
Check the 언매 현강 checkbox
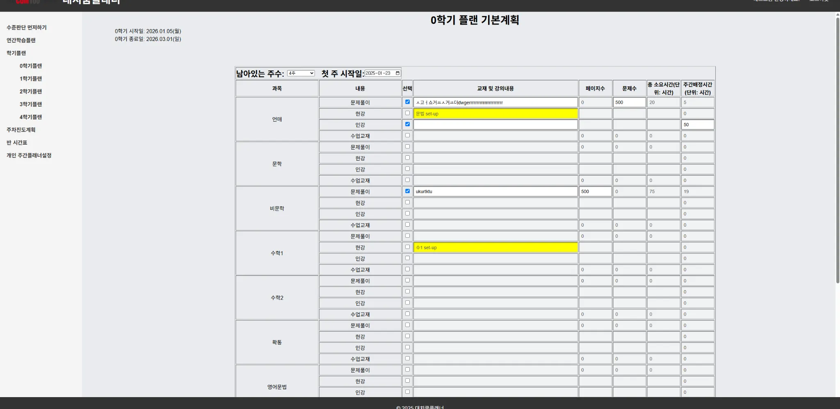[x=407, y=113]
